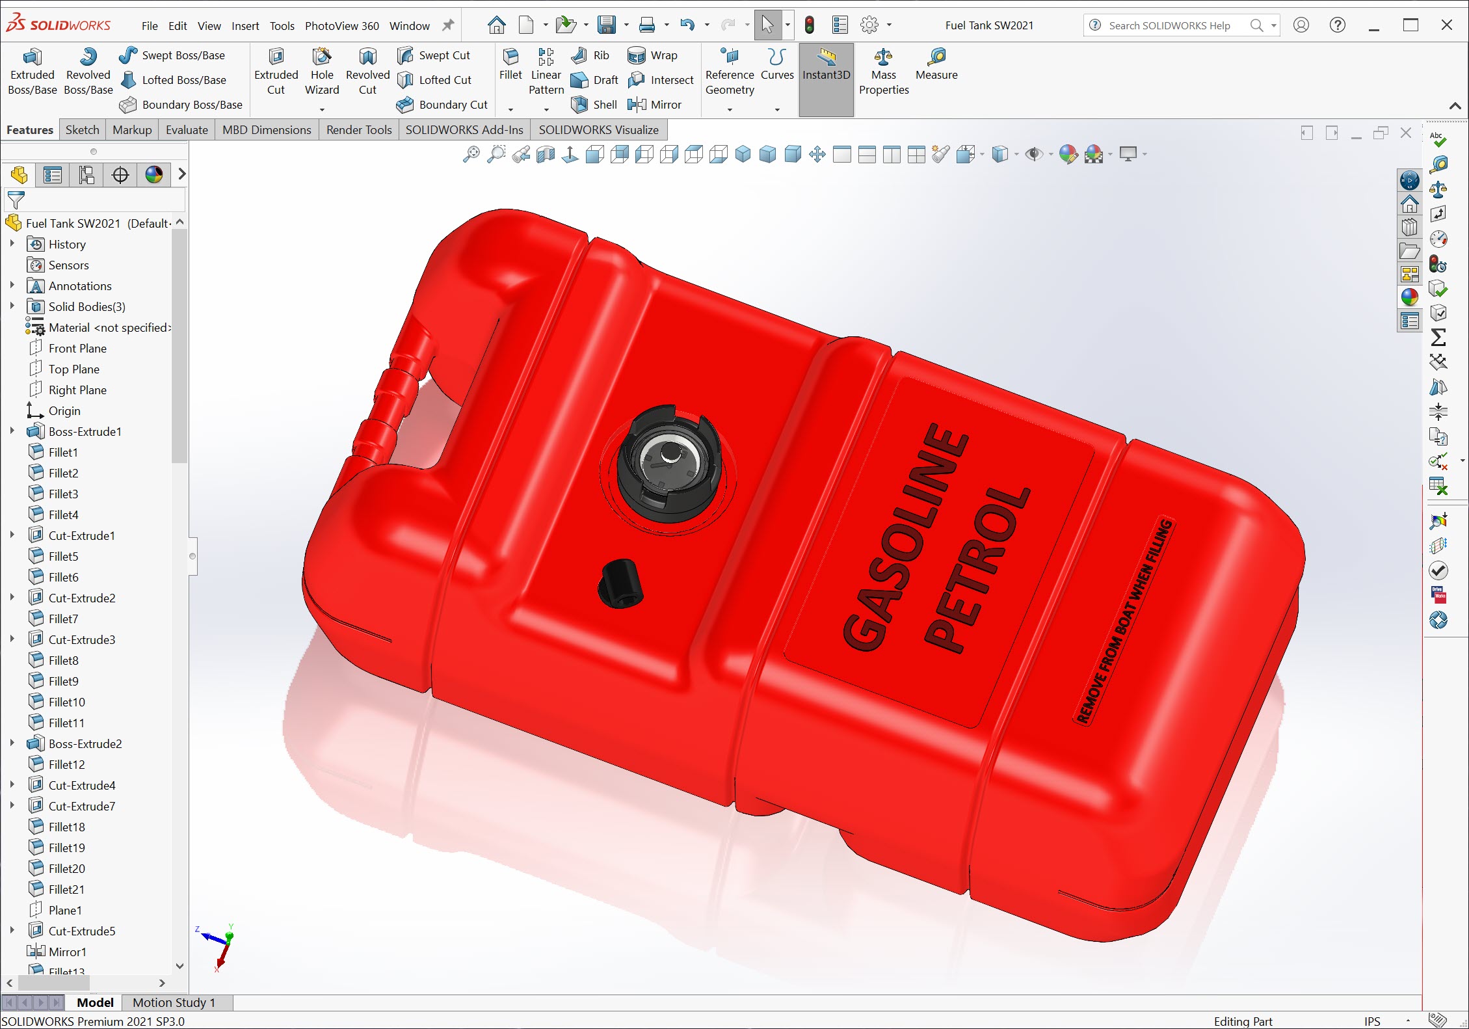Activate the Shell feature tool
1469x1029 pixels.
594,104
